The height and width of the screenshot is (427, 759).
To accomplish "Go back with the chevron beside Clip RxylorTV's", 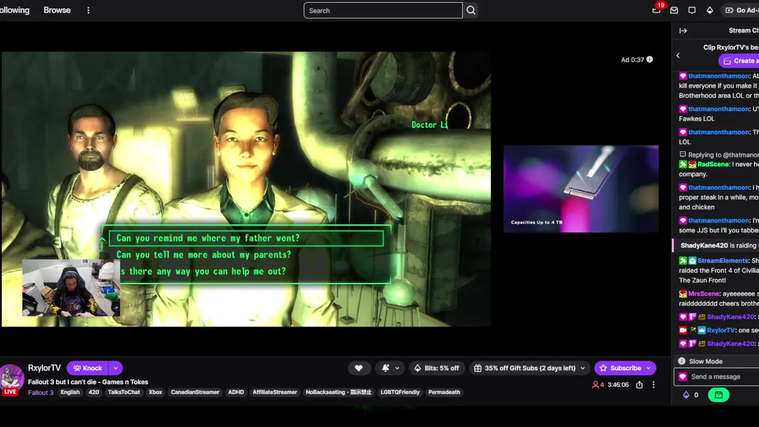I will 678,55.
